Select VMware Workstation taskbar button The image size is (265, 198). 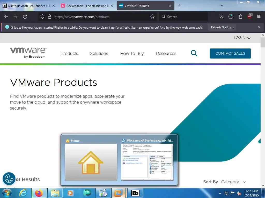119,193
